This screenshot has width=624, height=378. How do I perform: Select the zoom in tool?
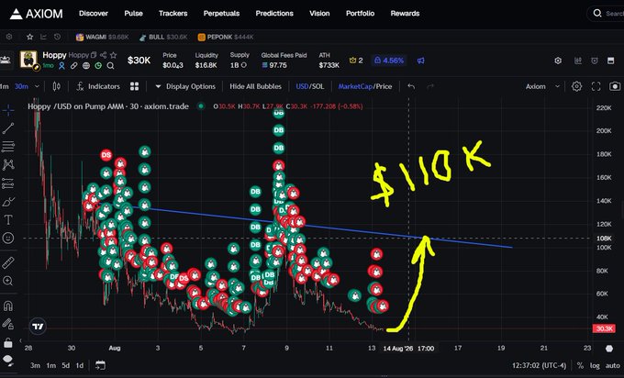[x=8, y=281]
